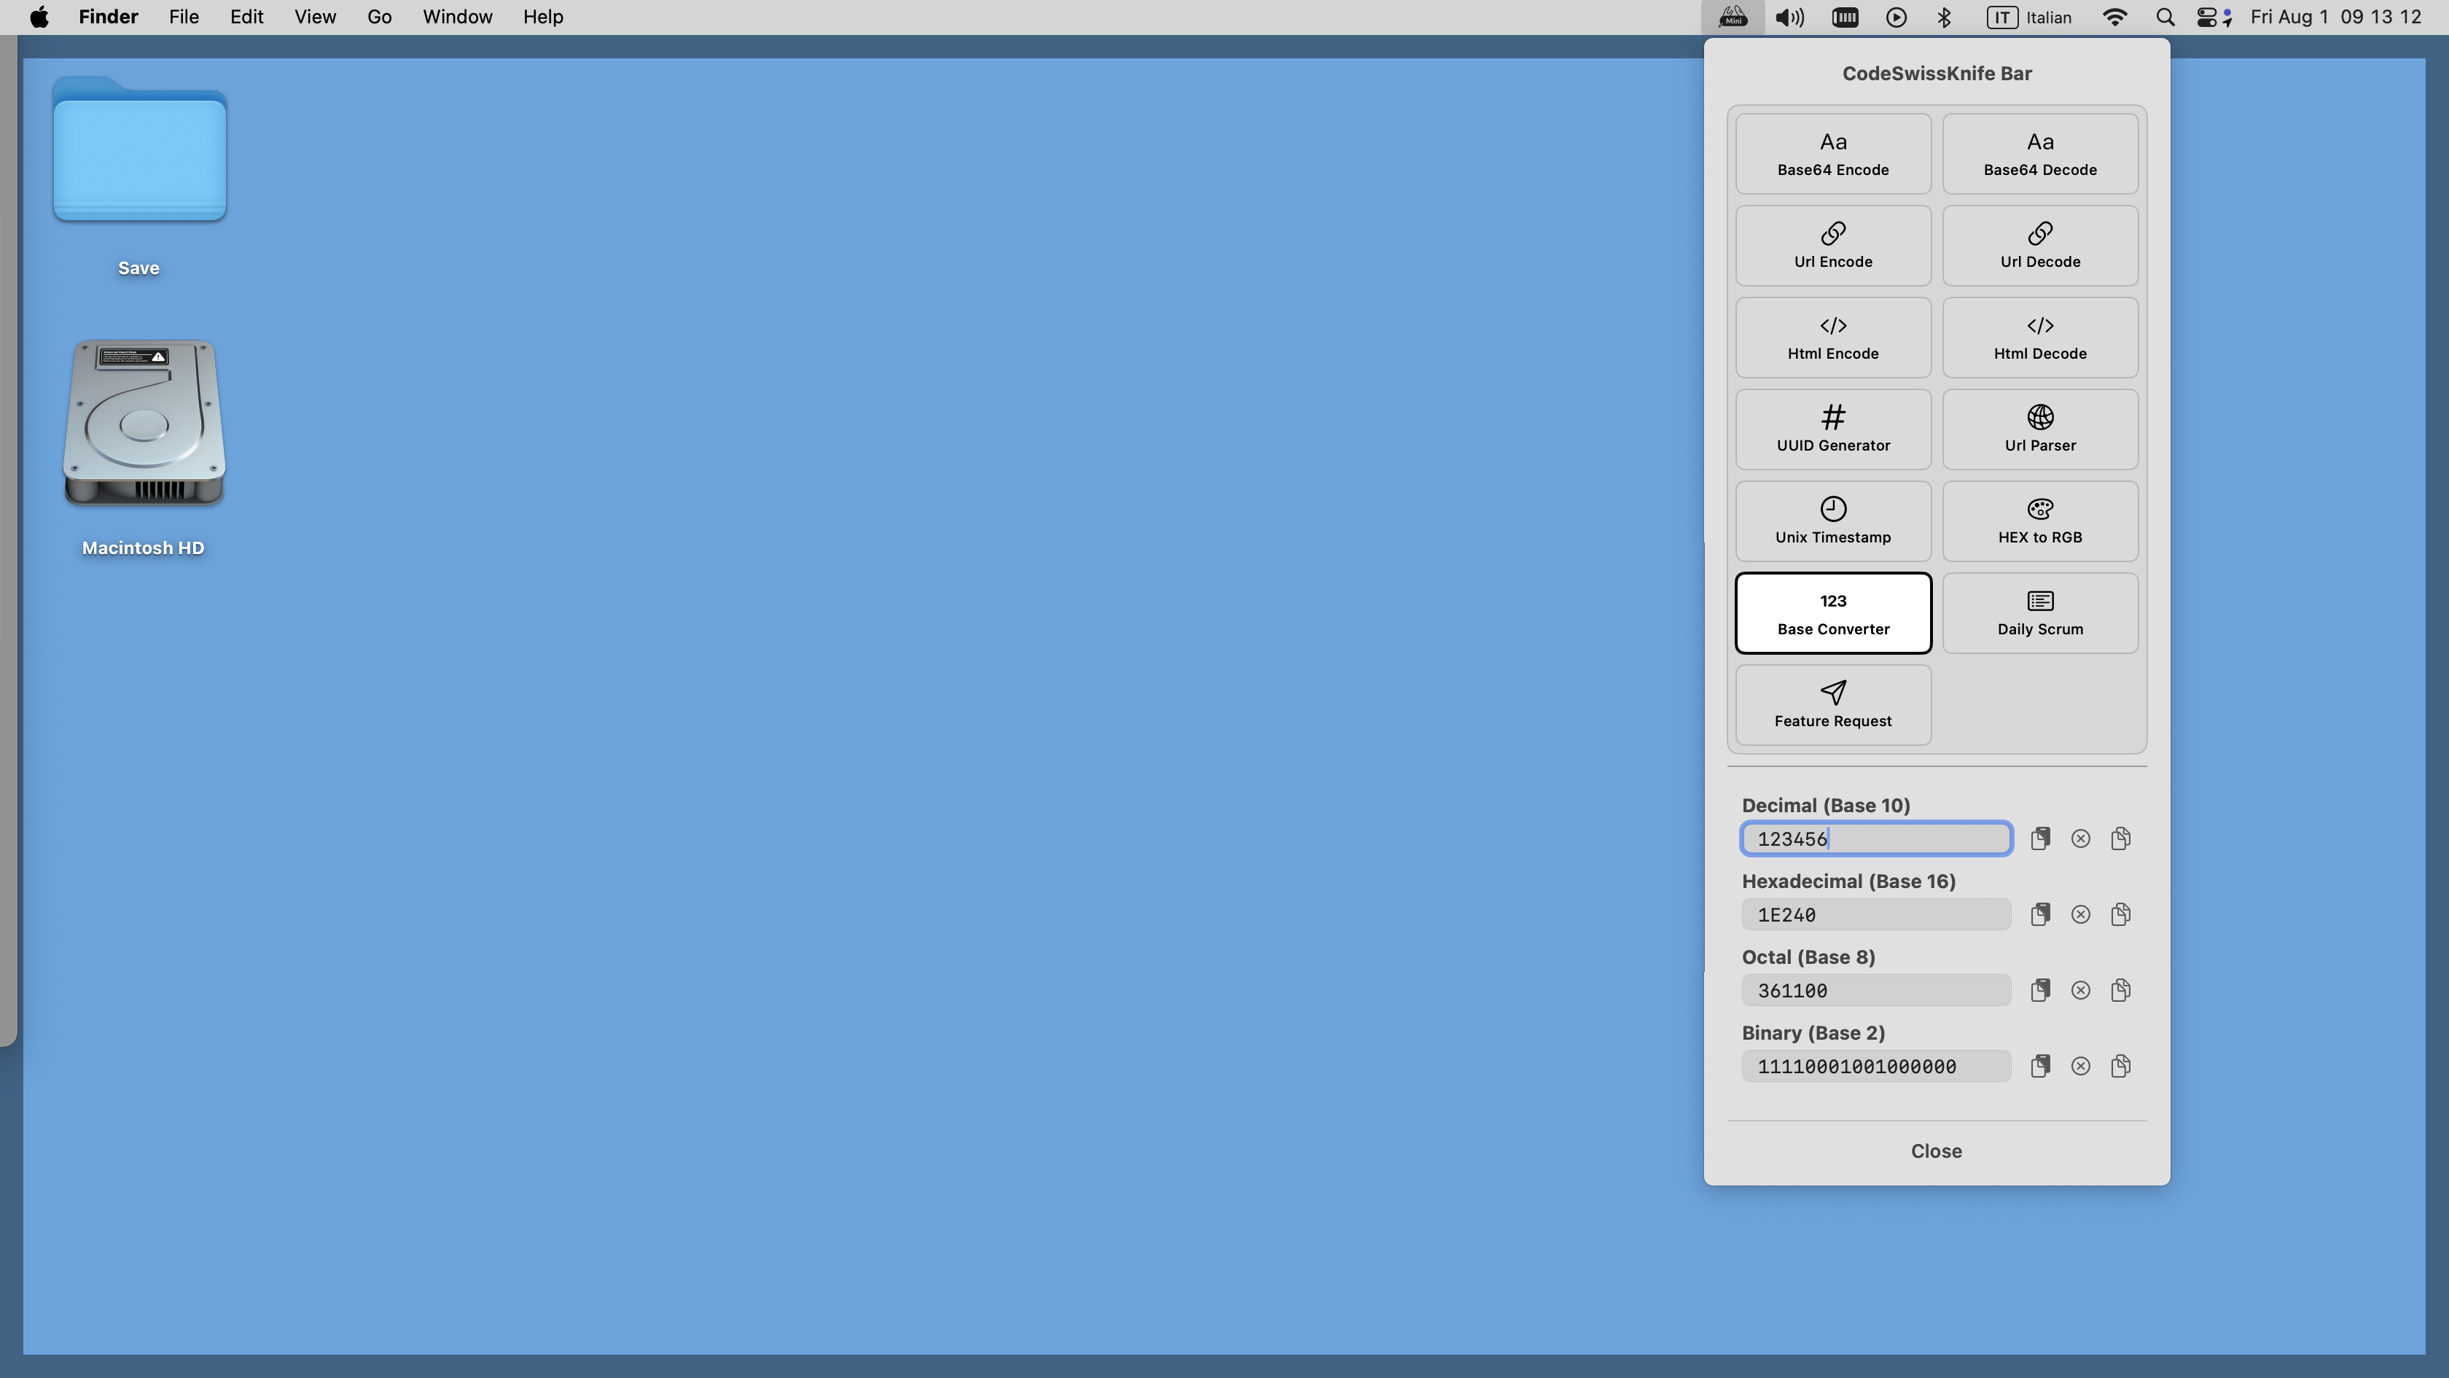The width and height of the screenshot is (2449, 1378).
Task: Open the Html Encode tool
Action: (x=1832, y=338)
